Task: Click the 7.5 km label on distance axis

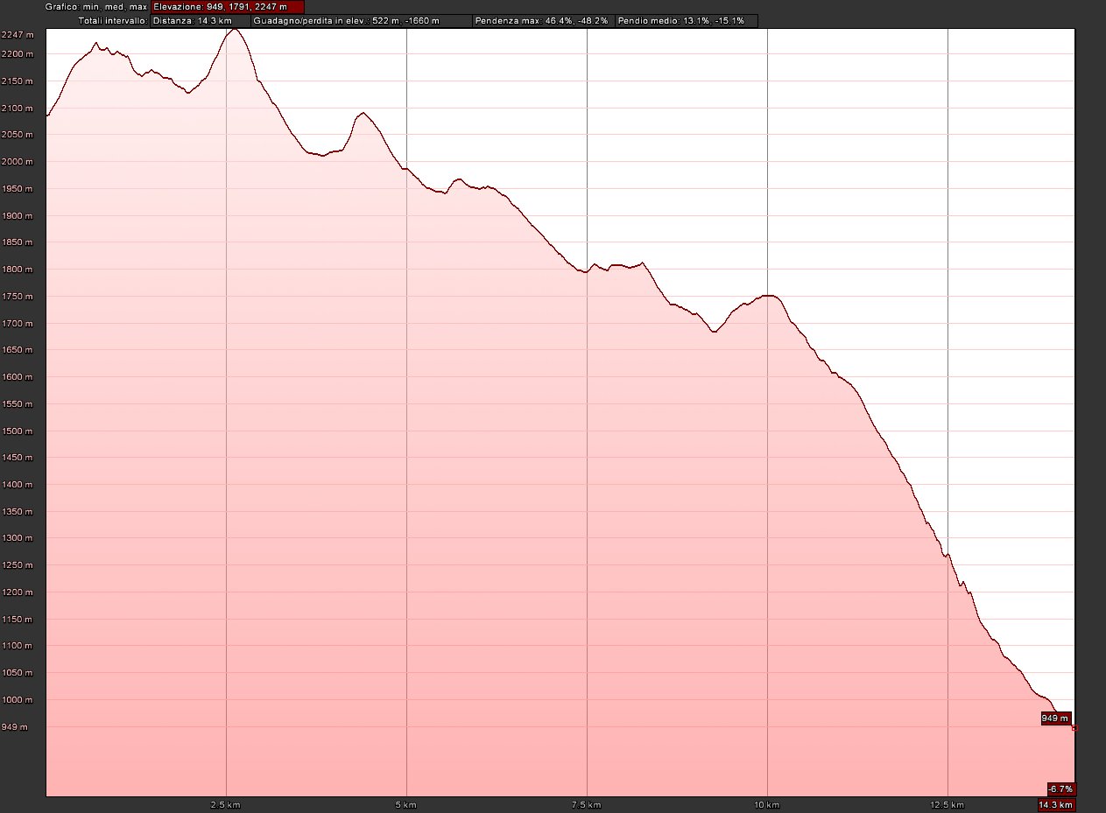Action: [x=587, y=804]
